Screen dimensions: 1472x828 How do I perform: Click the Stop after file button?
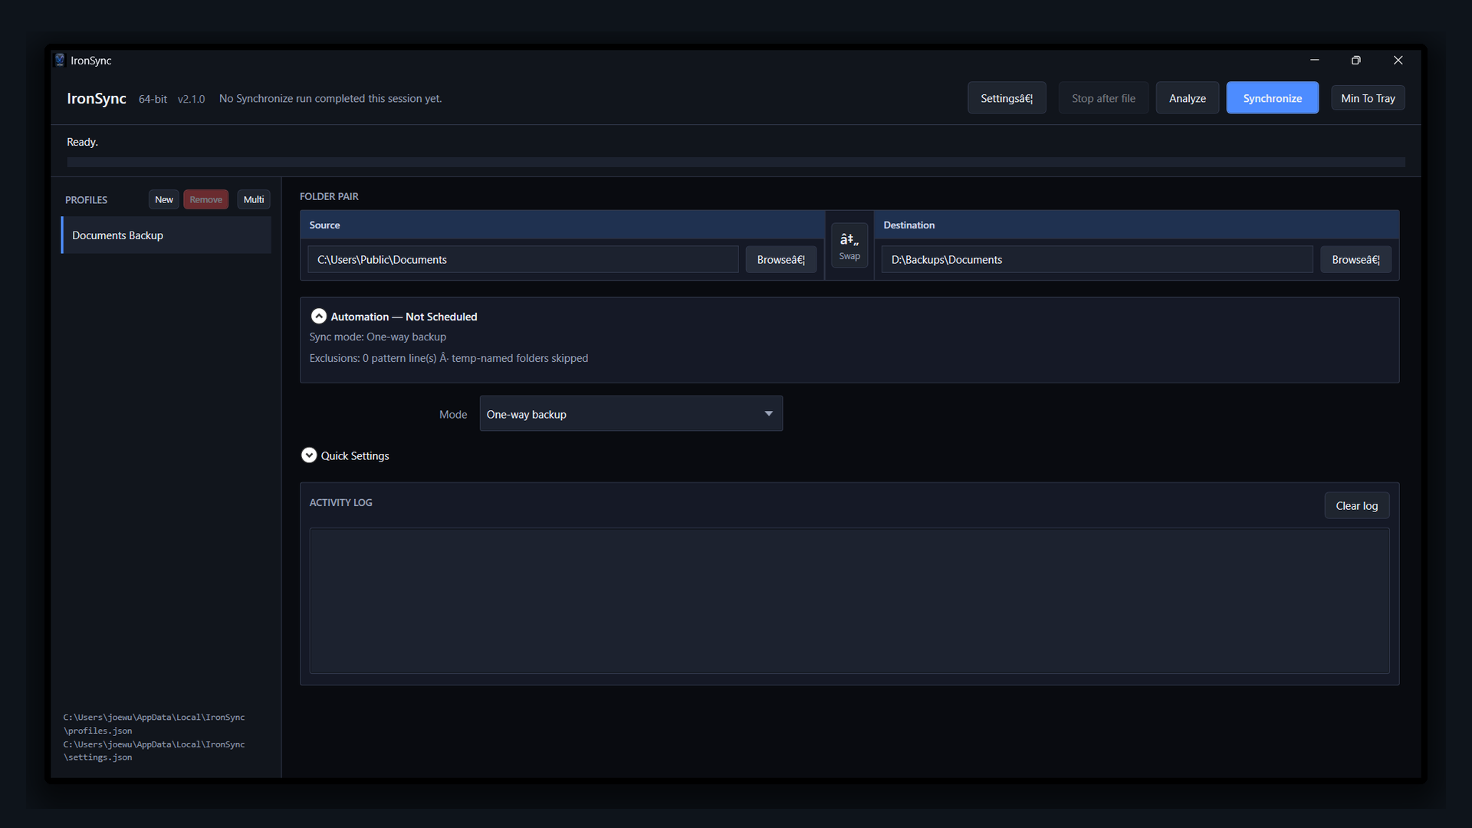pos(1103,98)
